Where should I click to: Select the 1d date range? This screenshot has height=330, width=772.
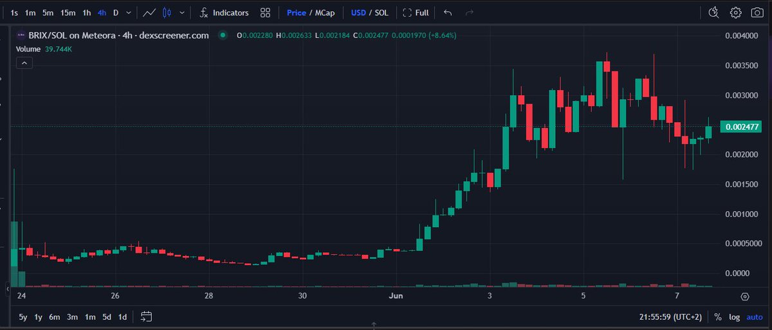[x=122, y=316]
